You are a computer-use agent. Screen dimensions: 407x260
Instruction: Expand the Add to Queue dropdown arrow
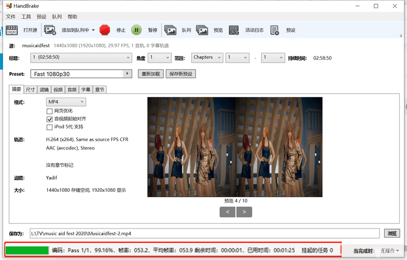click(93, 30)
